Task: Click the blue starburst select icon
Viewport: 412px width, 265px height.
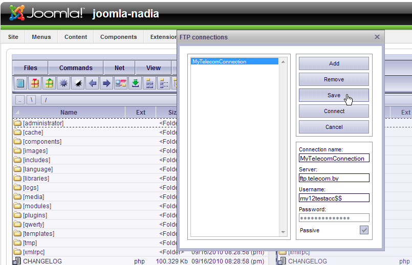Action: pyautogui.click(x=63, y=83)
